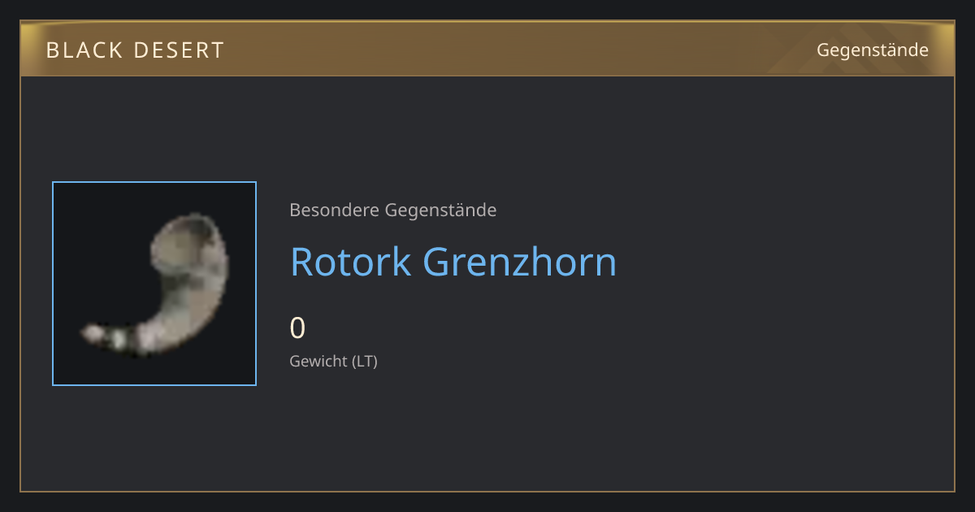Click the empty middle of the gold header banner

coord(520,50)
